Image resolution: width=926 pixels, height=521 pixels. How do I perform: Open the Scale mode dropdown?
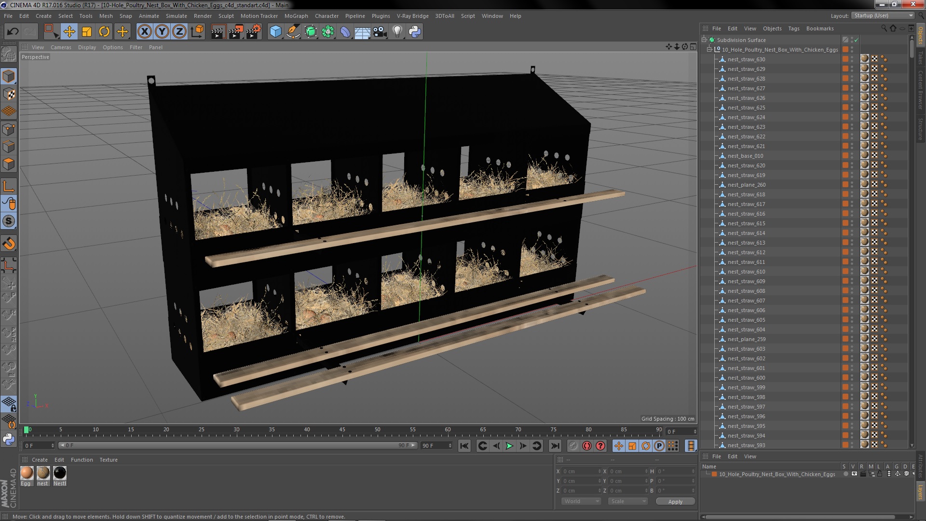click(x=628, y=501)
